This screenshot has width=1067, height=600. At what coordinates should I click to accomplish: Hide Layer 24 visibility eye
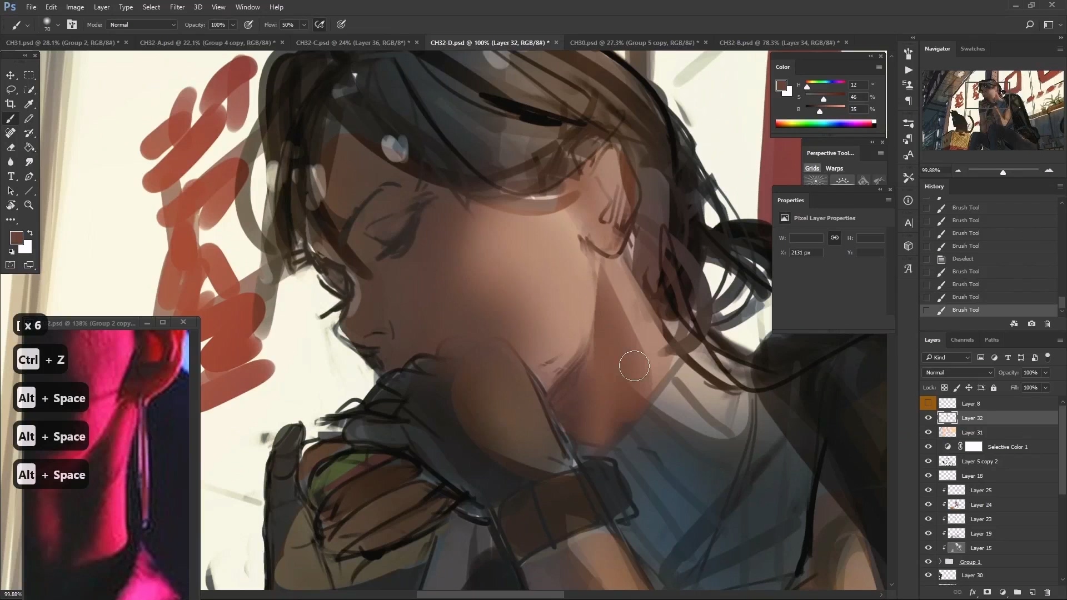coord(928,504)
